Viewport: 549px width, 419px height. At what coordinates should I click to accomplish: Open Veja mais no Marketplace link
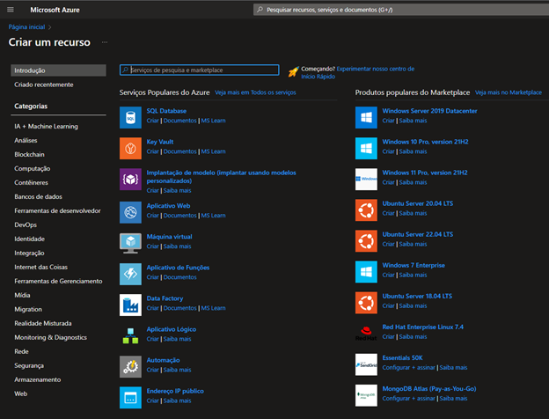509,92
